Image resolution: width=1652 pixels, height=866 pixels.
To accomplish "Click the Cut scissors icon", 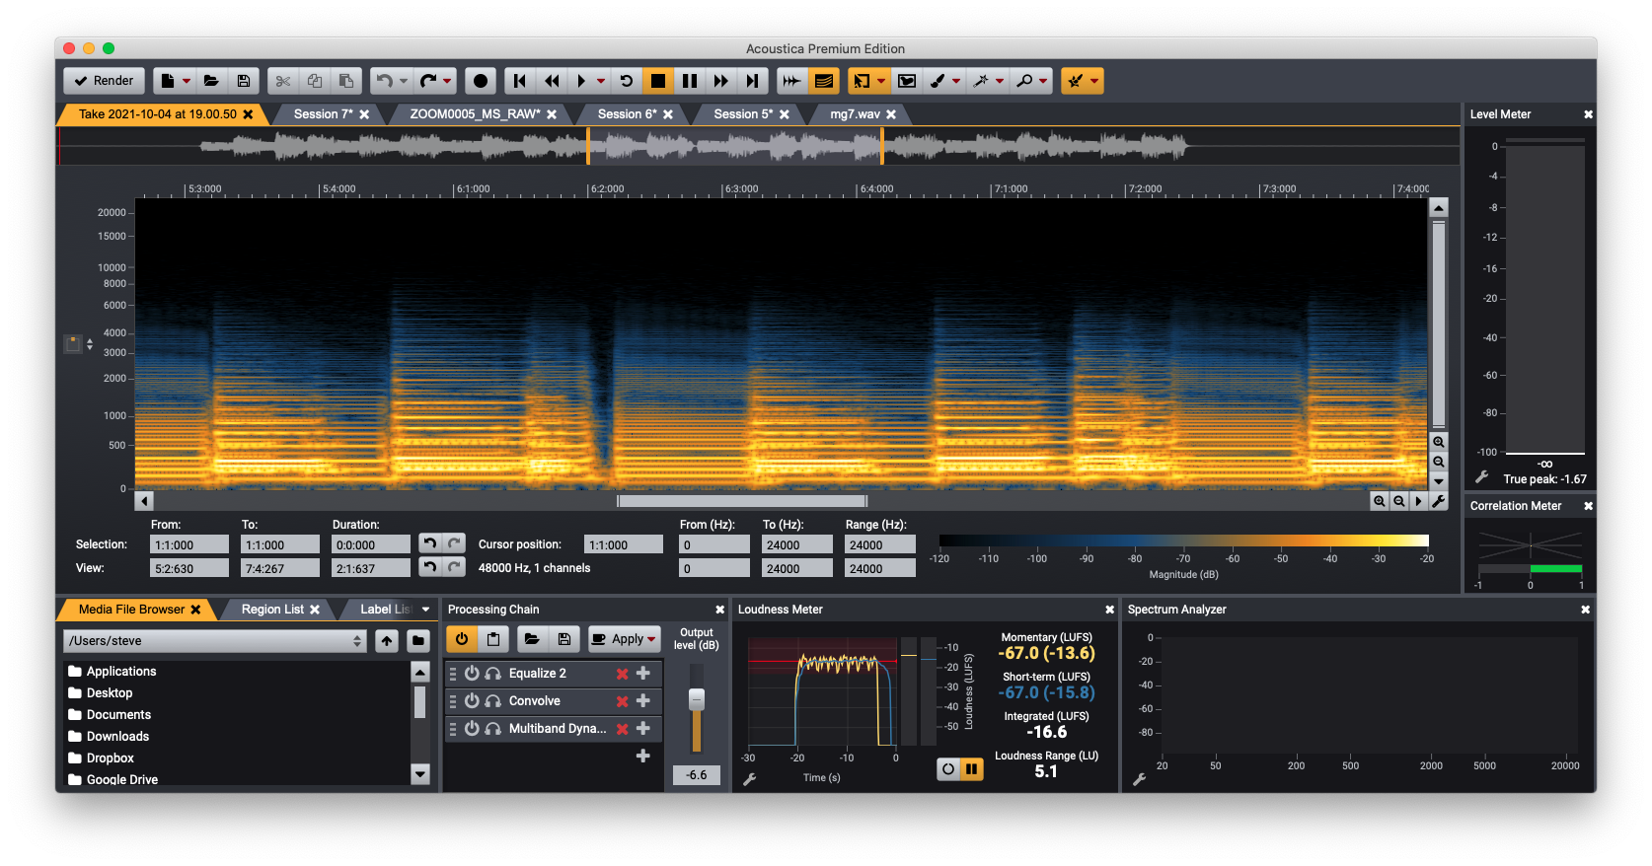I will click(283, 81).
